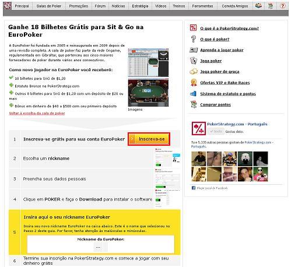Image resolution: width=295 pixels, height=267 pixels.
Task: Open the EuroPoker lobby screenshot thumbnail
Action: click(x=148, y=62)
